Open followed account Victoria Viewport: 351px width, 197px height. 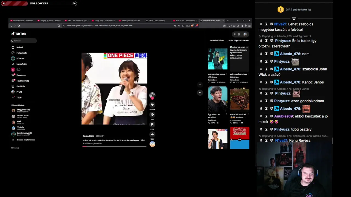point(18,128)
